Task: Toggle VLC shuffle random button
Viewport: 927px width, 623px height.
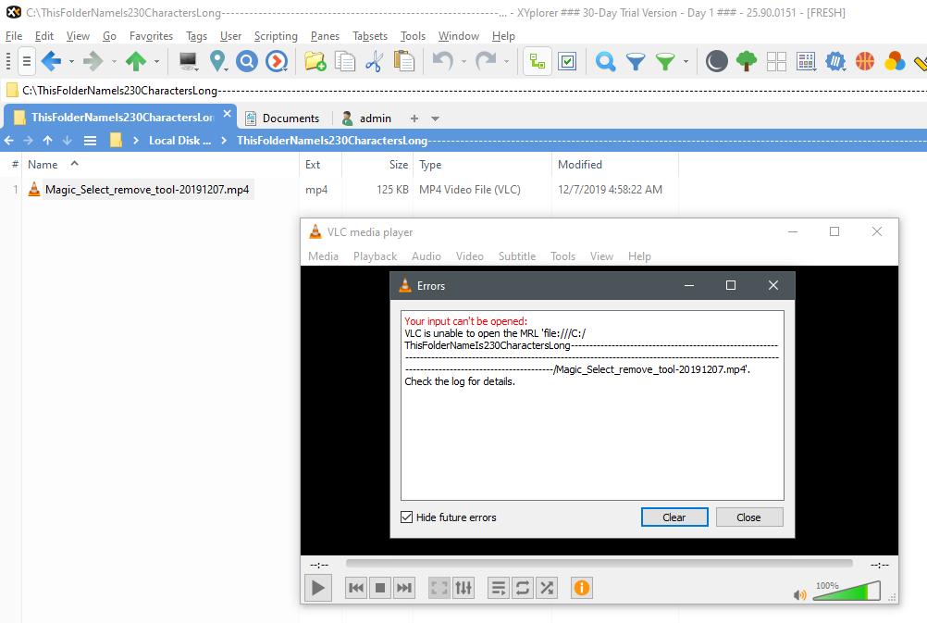Action: (x=547, y=588)
